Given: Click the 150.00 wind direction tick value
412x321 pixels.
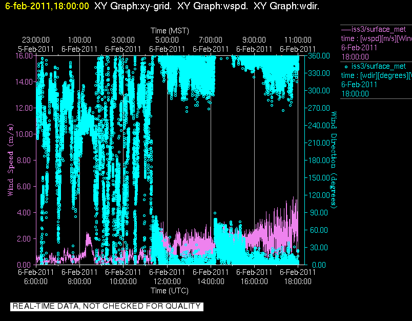Looking at the screenshot, I should pos(319,178).
